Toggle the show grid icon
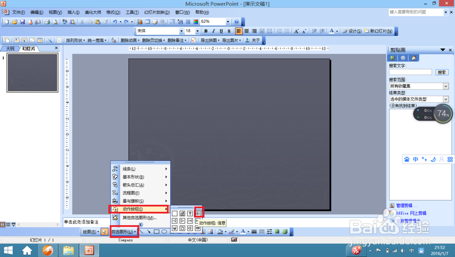Screen dimensions: 455x257 pos(188,22)
